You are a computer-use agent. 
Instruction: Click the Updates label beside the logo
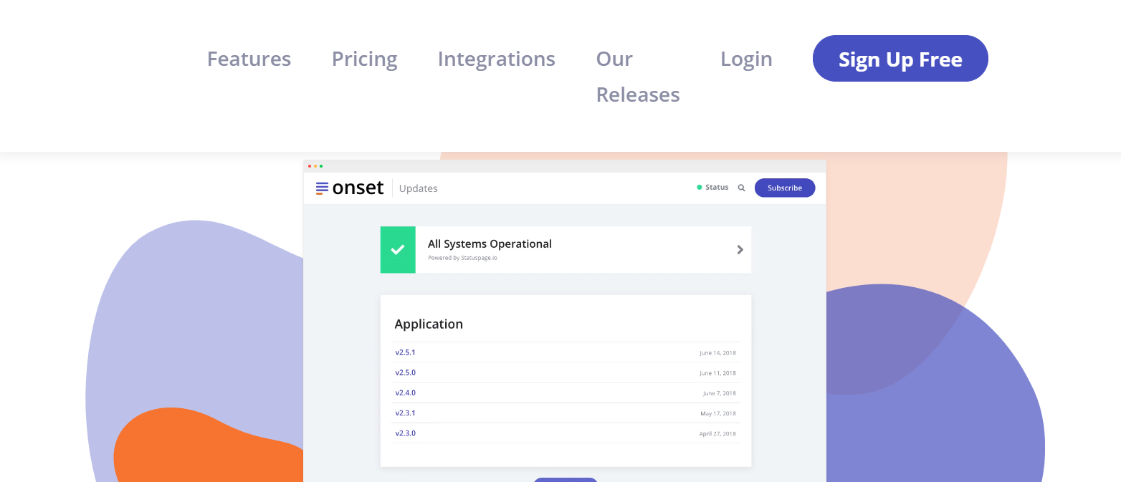418,188
